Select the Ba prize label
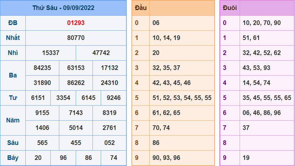The width and height of the screenshot is (295, 166). 13,75
